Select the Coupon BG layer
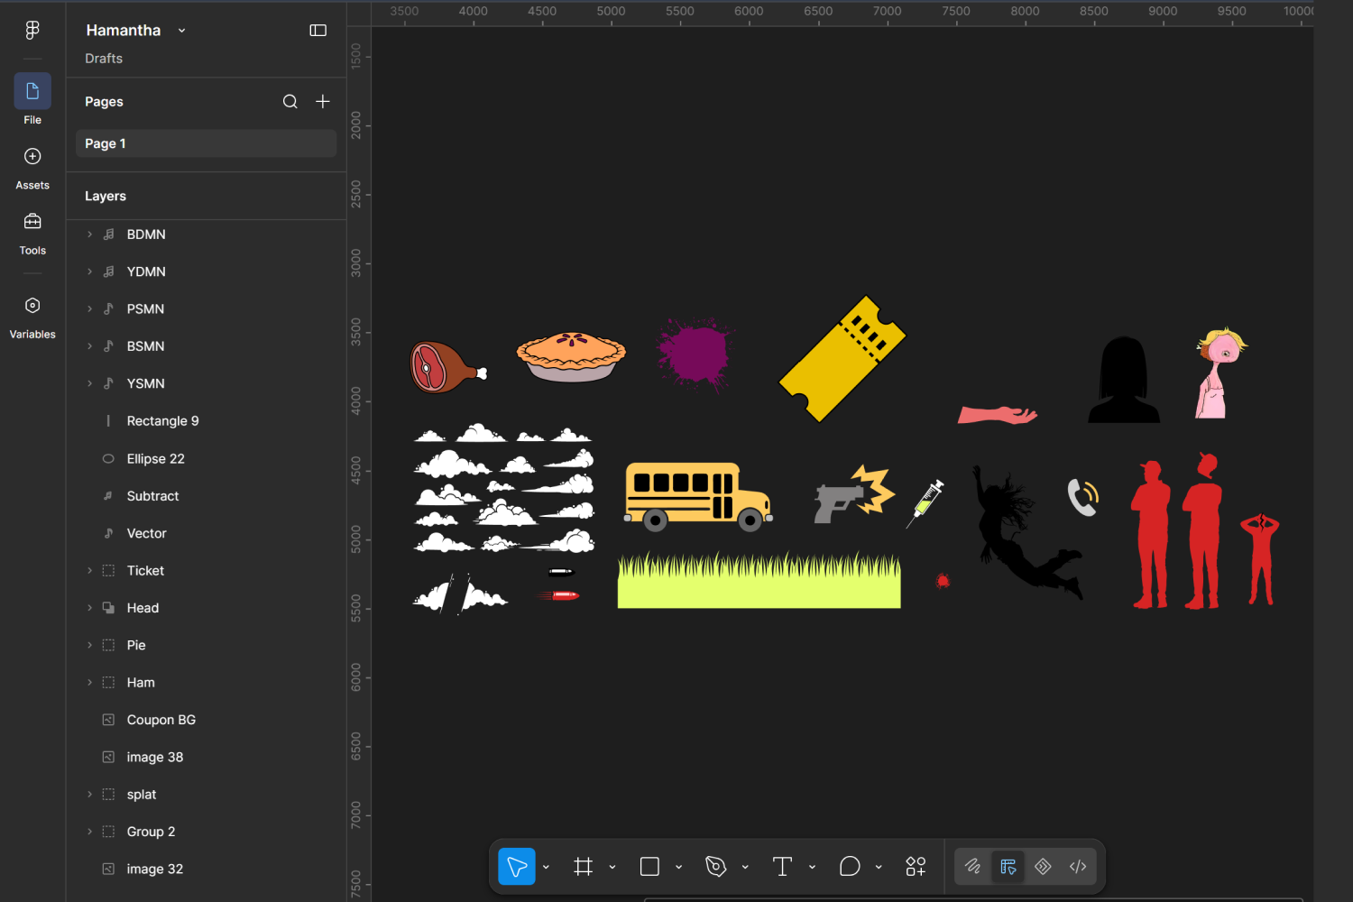Image resolution: width=1353 pixels, height=902 pixels. point(206,720)
